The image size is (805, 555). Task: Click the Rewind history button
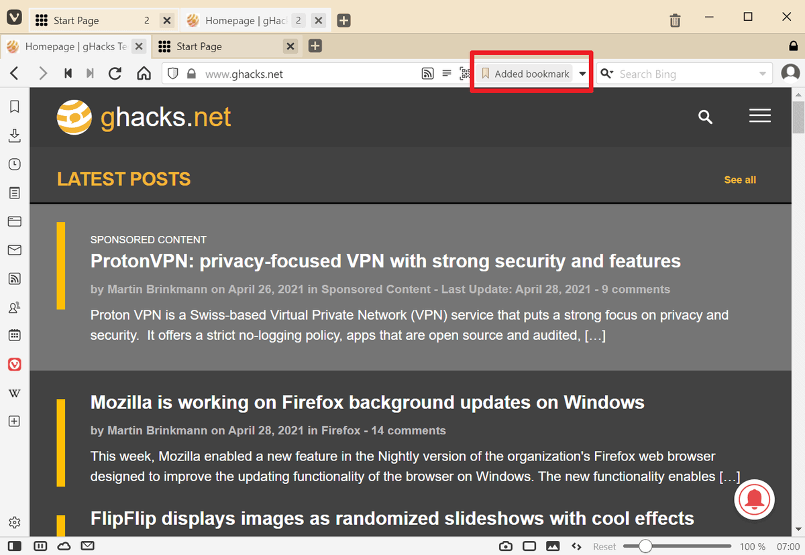(68, 74)
